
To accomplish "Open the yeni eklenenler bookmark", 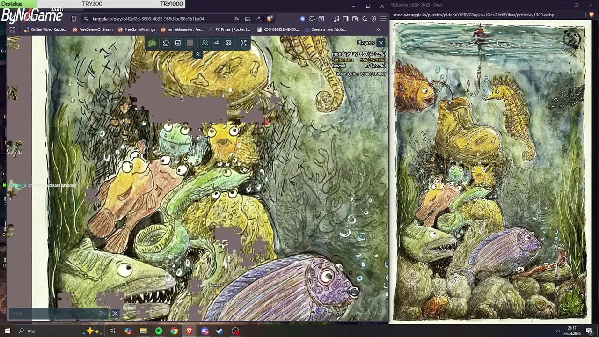I will click(x=182, y=29).
